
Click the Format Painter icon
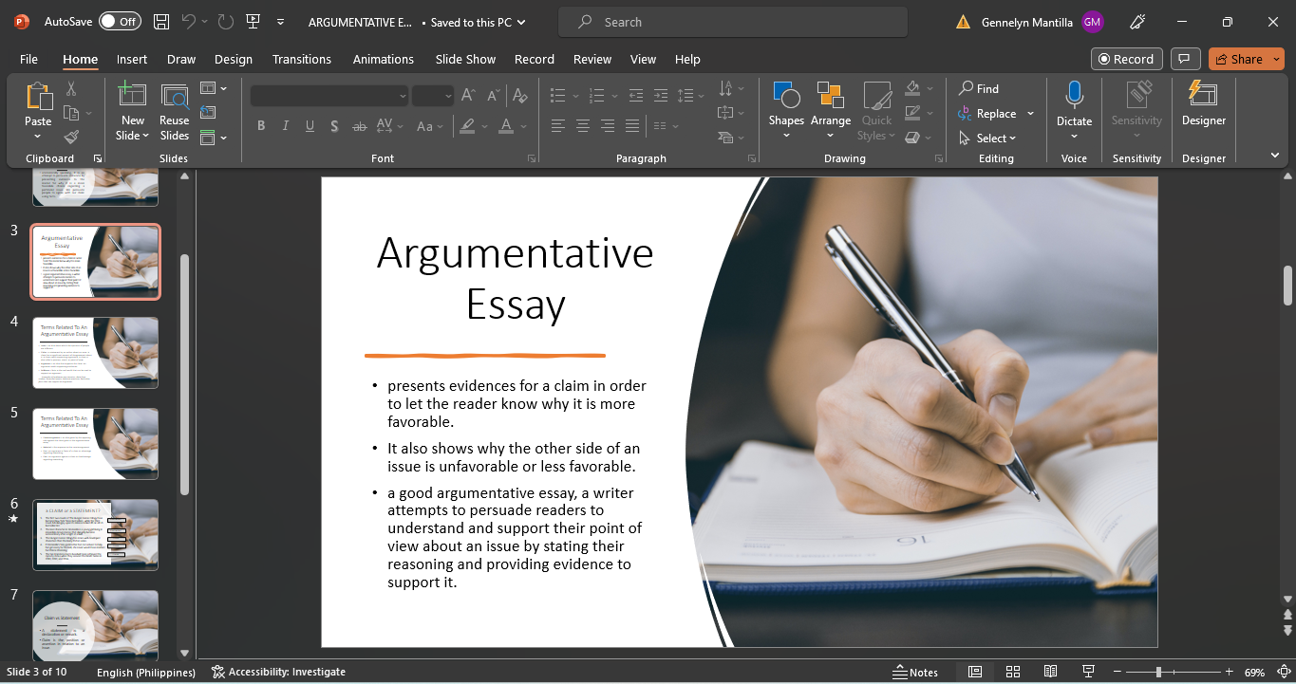click(x=71, y=138)
